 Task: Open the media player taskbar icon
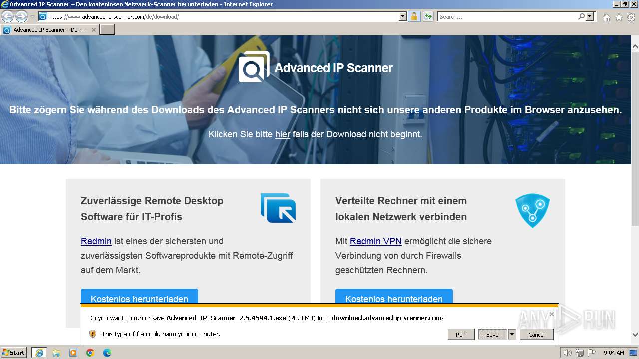pyautogui.click(x=73, y=353)
